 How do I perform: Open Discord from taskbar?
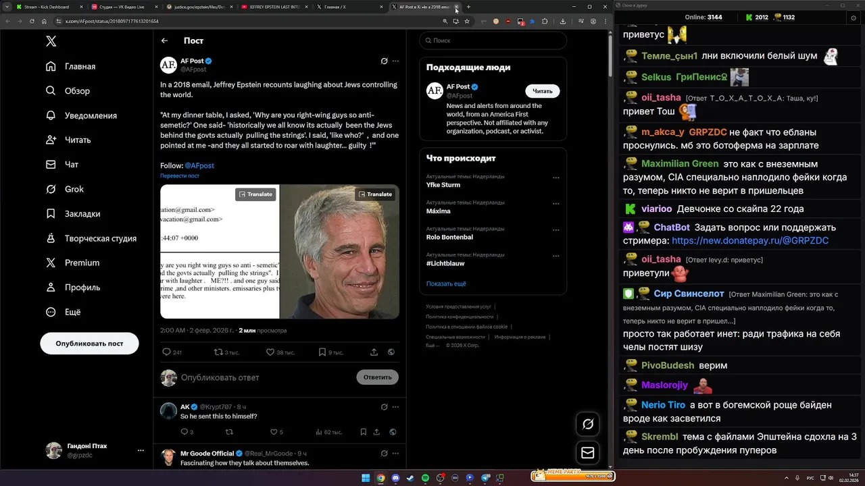[x=395, y=478]
